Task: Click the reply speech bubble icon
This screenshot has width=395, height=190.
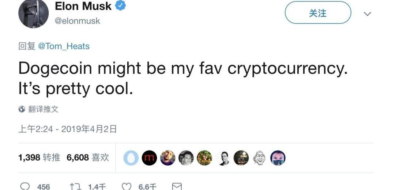Action: (25, 186)
